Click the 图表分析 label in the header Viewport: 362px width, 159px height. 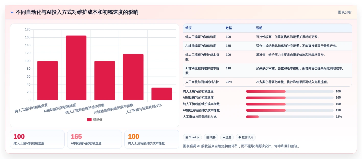345,12
